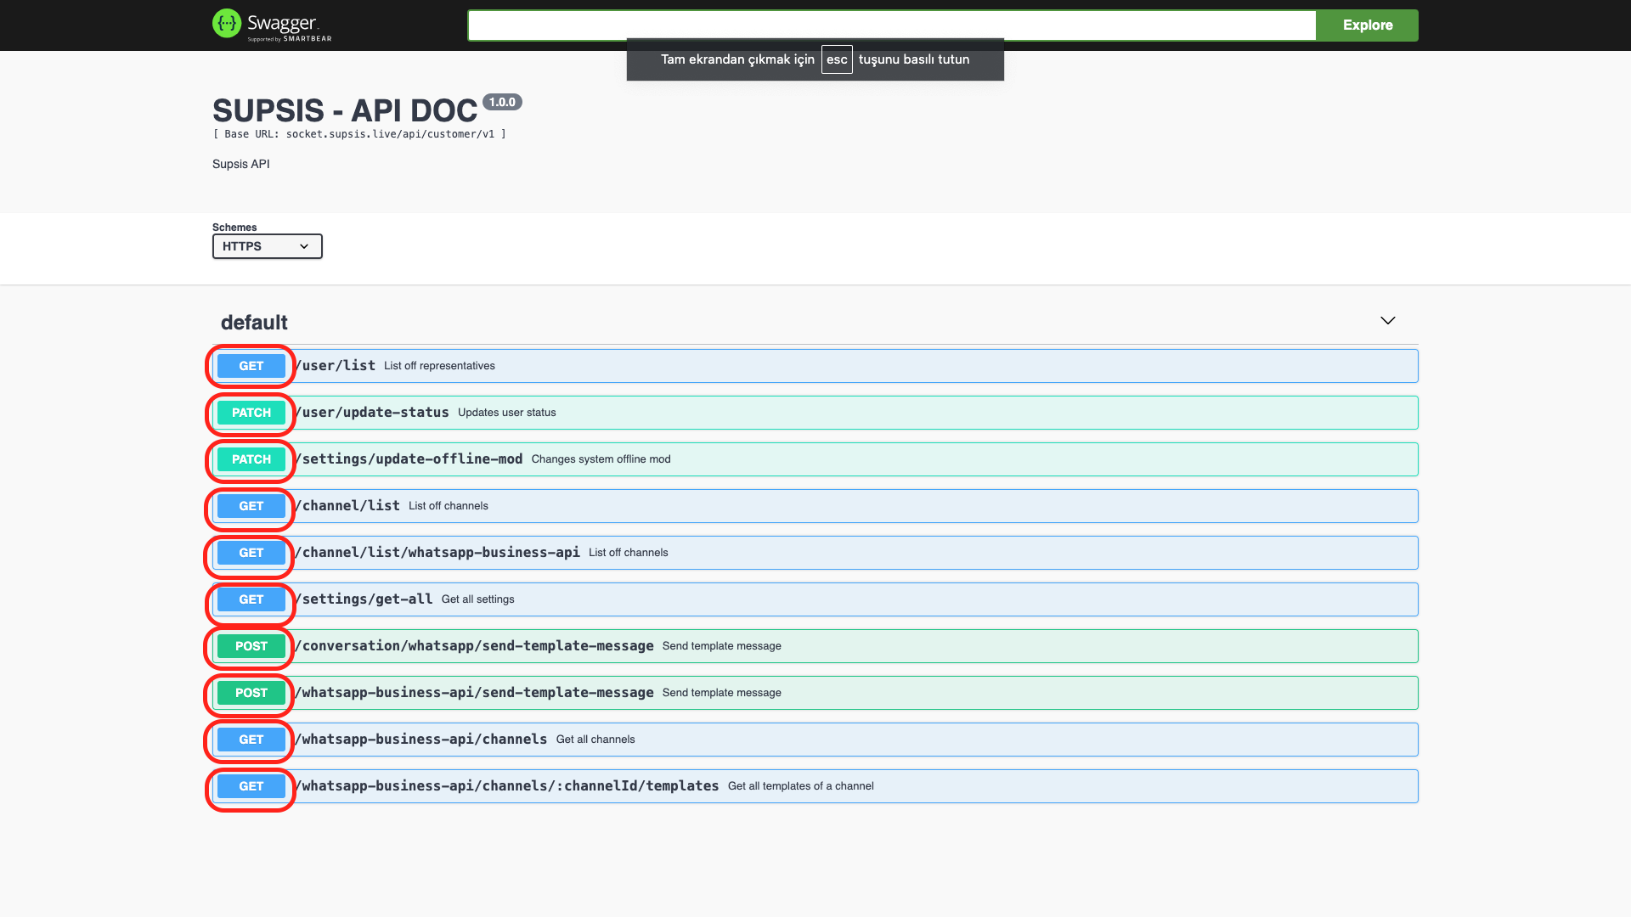The image size is (1631, 917).
Task: Click POST badge for /conversation/whatsapp/send-template-message
Action: coord(251,646)
